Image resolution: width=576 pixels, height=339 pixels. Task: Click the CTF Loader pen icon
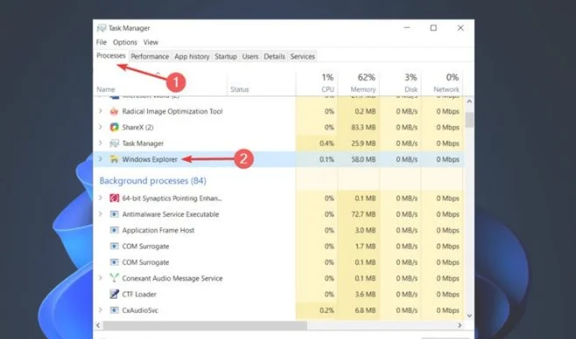(x=115, y=294)
